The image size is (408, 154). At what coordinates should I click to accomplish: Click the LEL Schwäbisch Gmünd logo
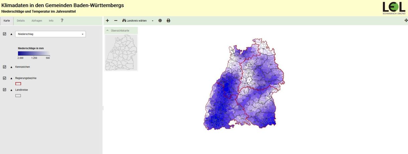coord(394,8)
